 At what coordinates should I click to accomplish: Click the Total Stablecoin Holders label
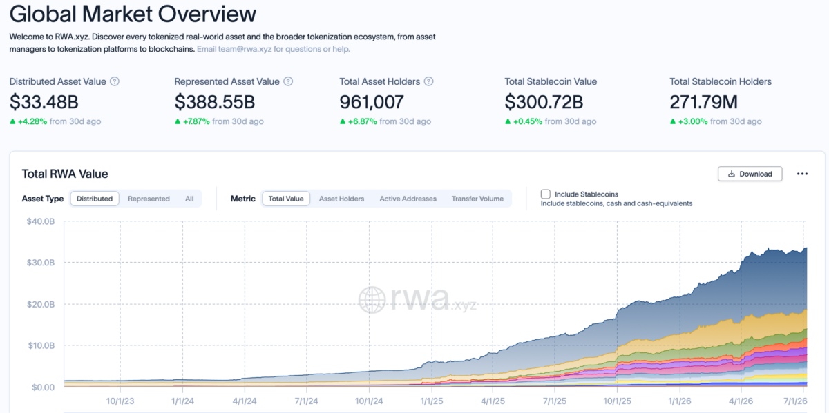click(721, 81)
